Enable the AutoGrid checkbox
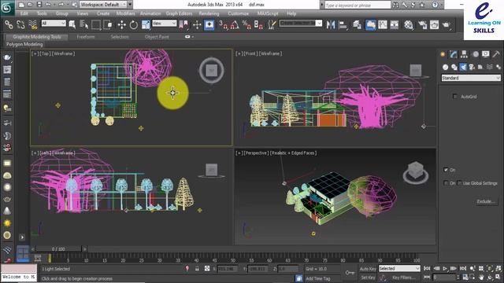504x283 pixels. pos(455,96)
